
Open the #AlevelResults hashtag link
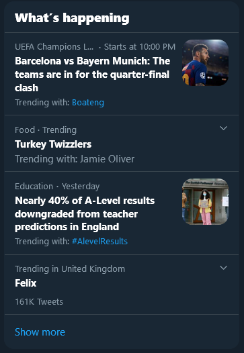99,242
